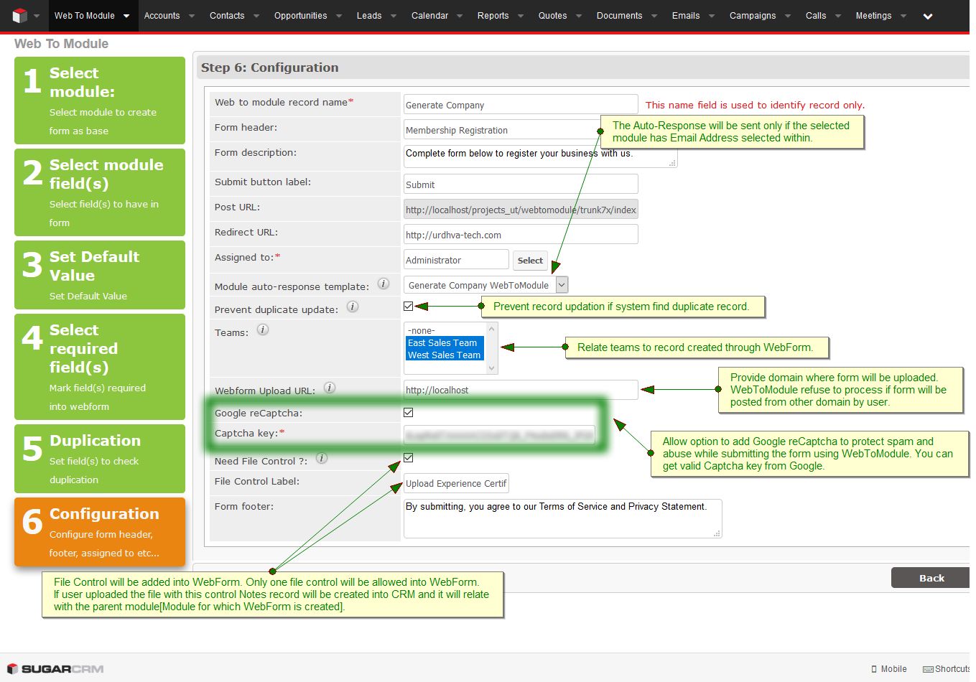Viewport: 976px width, 682px height.
Task: Open the Reports module tab
Action: point(493,16)
